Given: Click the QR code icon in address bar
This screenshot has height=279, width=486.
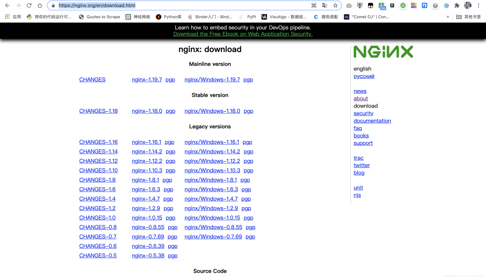Looking at the screenshot, I should click(x=314, y=5).
